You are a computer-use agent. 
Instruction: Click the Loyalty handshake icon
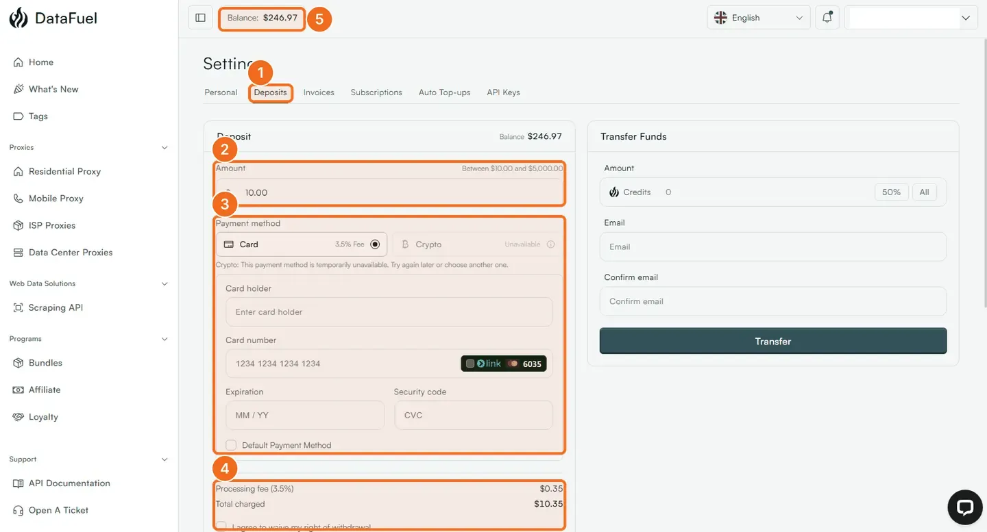19,417
